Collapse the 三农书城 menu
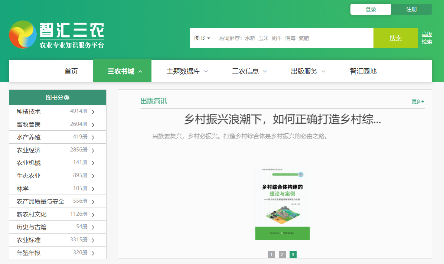This screenshot has height=264, width=444. [x=122, y=71]
